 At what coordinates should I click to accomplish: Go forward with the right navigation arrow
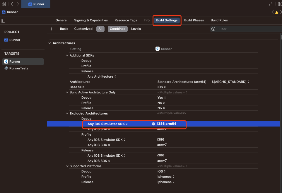pos(18,4)
